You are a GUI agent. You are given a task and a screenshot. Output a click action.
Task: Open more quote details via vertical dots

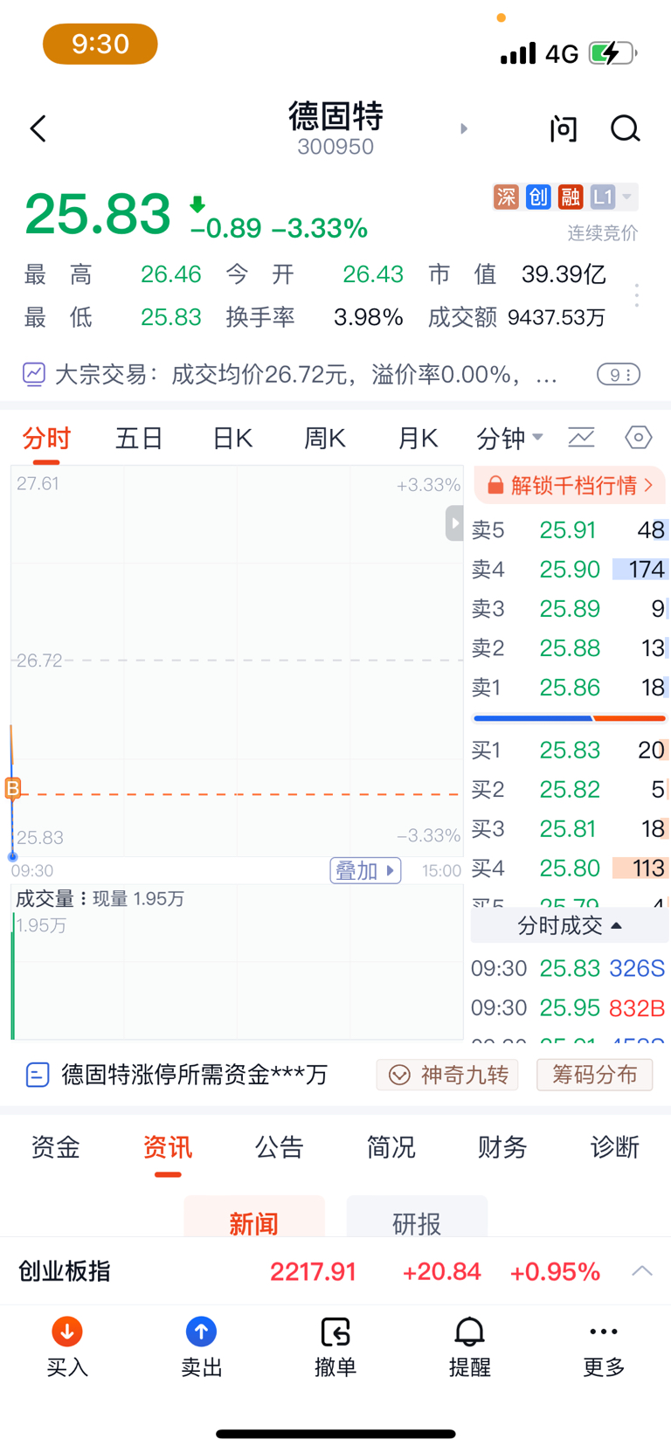(637, 295)
